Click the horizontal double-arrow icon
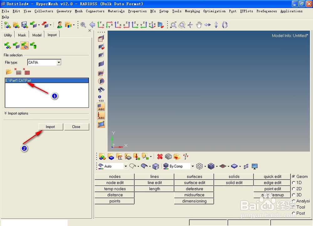This screenshot has height=226, width=313. tap(208, 25)
